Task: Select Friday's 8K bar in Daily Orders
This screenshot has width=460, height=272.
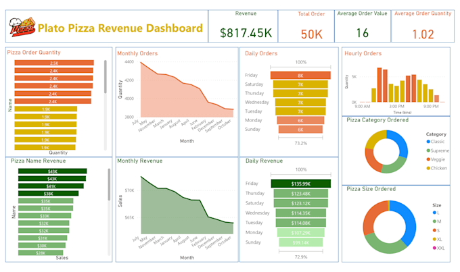Action: point(300,76)
